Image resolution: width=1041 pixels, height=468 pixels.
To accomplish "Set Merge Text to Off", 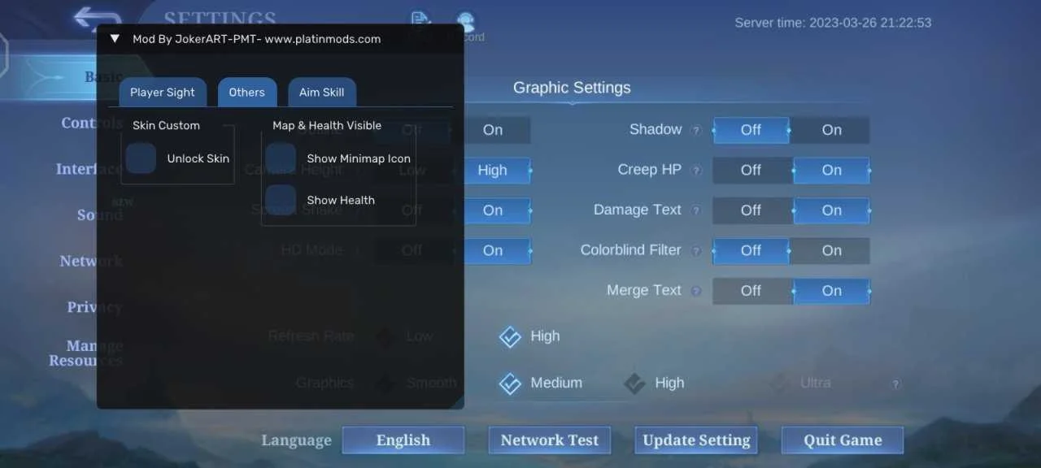I will [x=751, y=291].
